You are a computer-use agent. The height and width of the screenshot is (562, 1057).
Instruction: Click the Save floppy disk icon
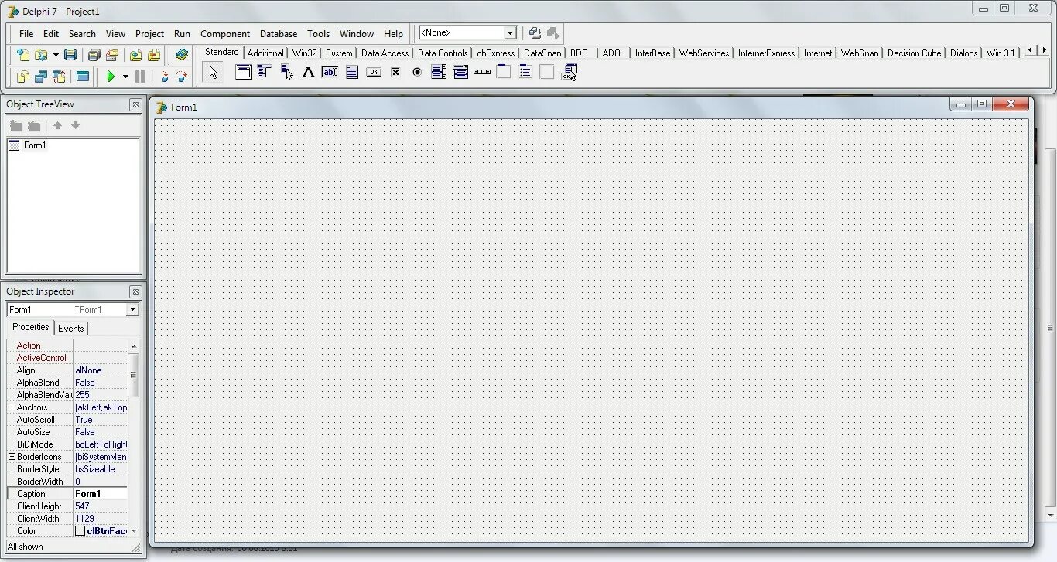click(x=70, y=55)
